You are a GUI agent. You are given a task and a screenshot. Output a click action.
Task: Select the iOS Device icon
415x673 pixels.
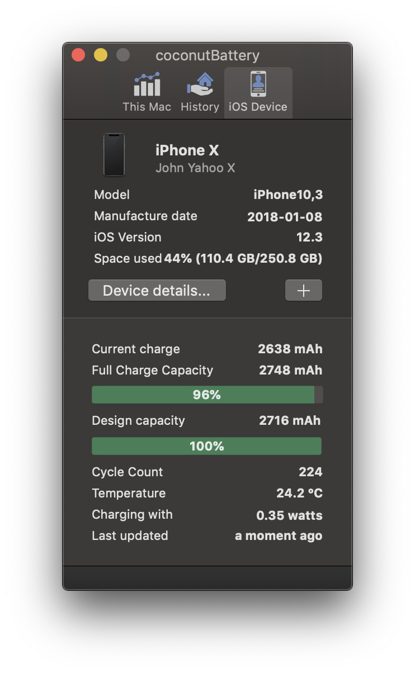257,85
